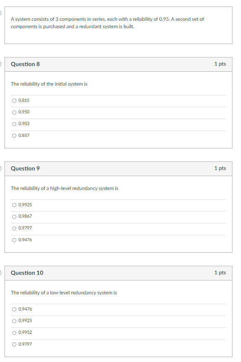
Task: Collapse Question 9 using its edge arrow
Action: [x=1, y=168]
